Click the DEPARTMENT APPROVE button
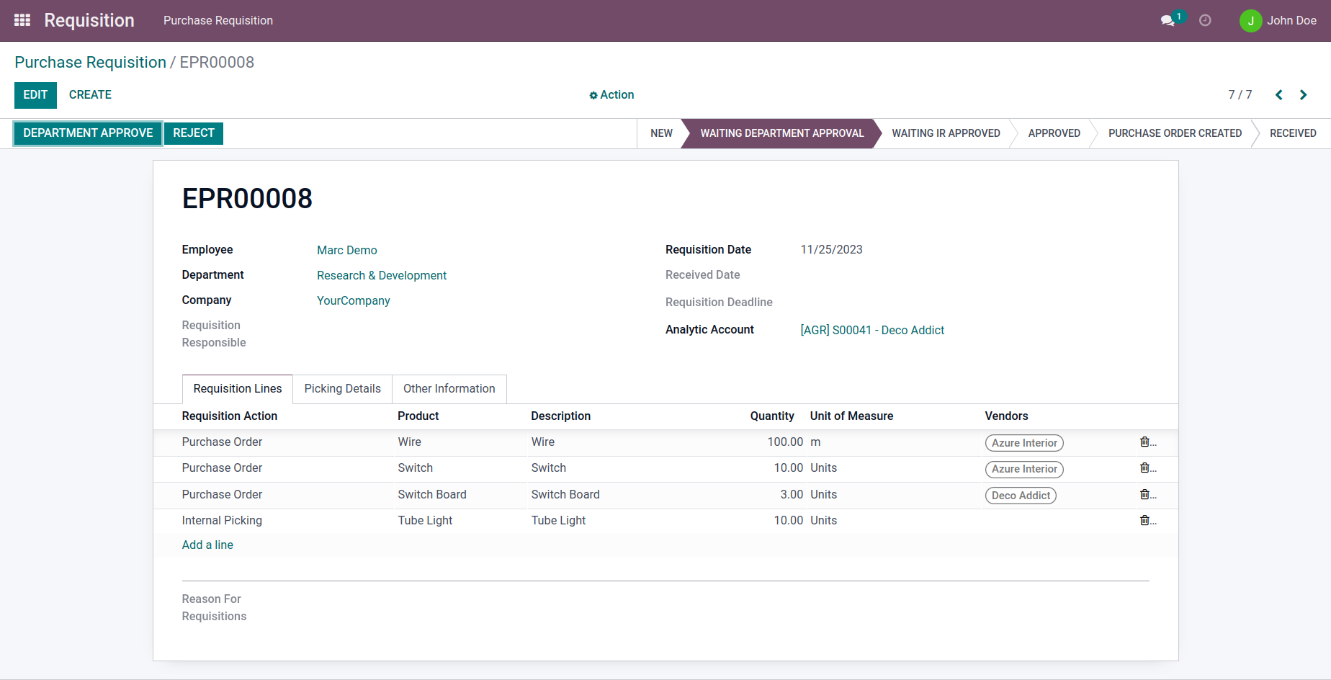This screenshot has height=680, width=1331. 88,133
